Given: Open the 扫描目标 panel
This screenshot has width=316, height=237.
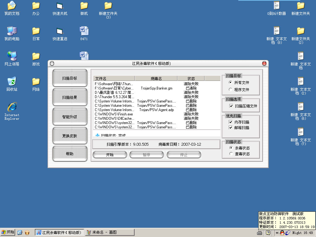Looking at the screenshot, I should (70, 78).
